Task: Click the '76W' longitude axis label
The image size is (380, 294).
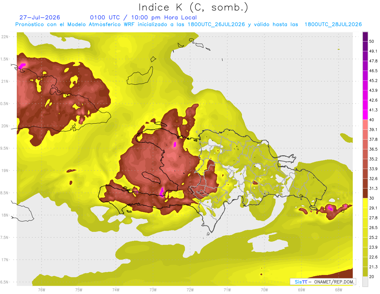Action: pyautogui.click(x=41, y=290)
